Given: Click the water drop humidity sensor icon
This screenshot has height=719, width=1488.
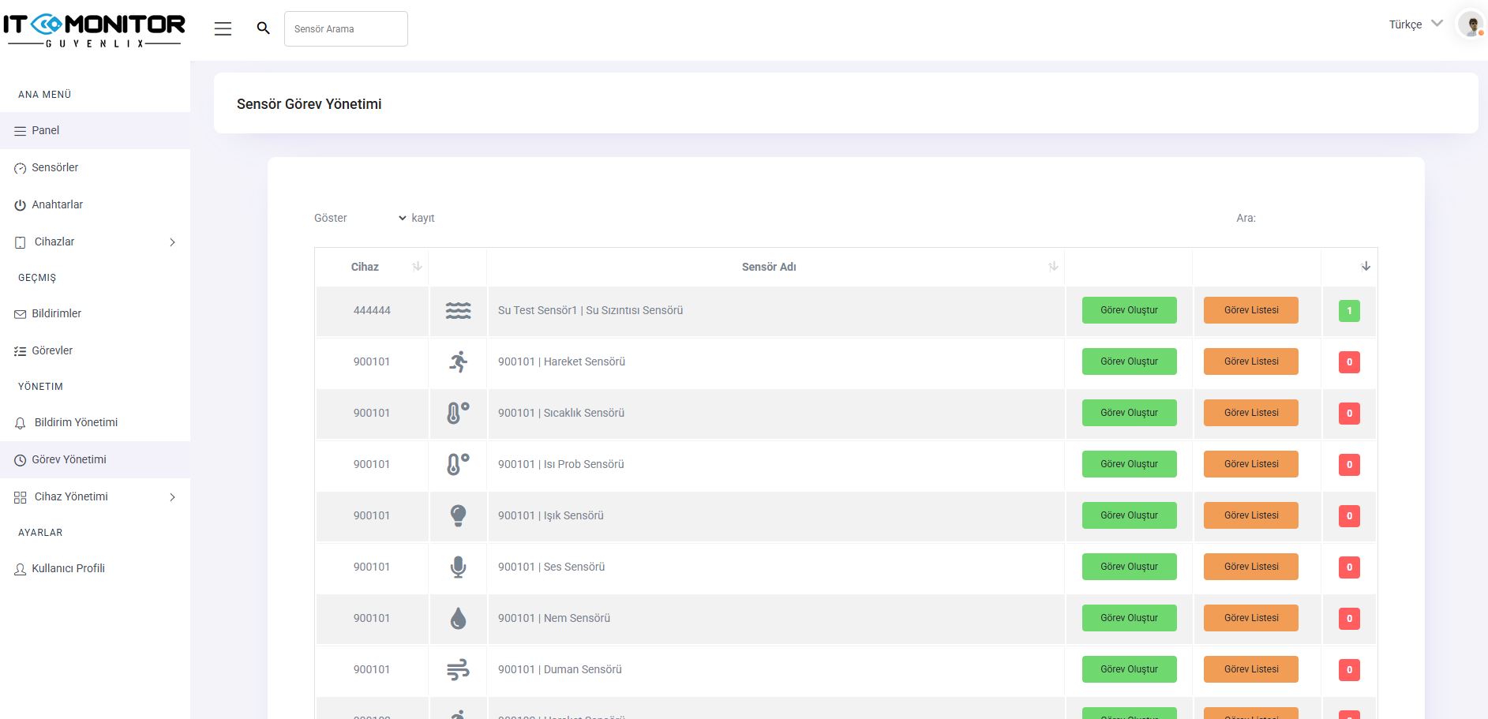Looking at the screenshot, I should pos(458,619).
